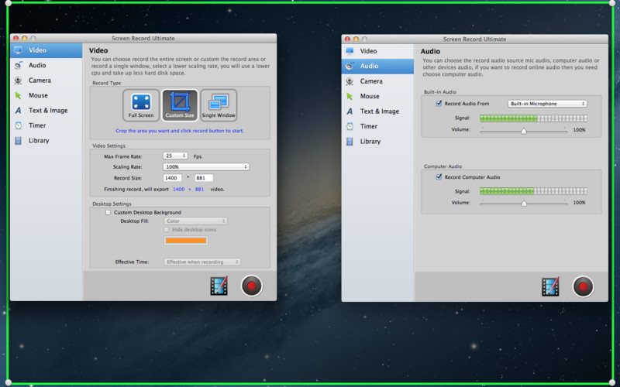Open Camera tab in left window
This screenshot has width=620, height=387.
(46, 80)
